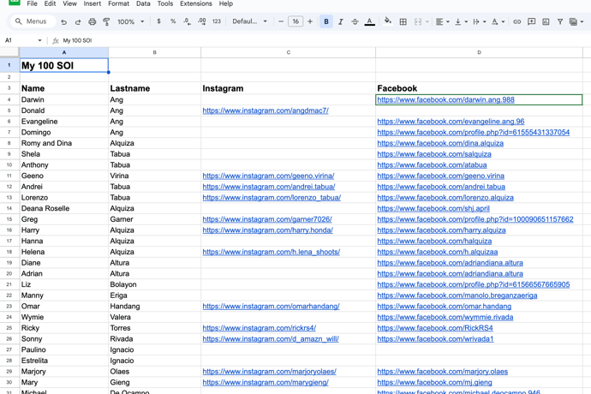
Task: Click the select-all corner box
Action: pyautogui.click(x=9, y=52)
